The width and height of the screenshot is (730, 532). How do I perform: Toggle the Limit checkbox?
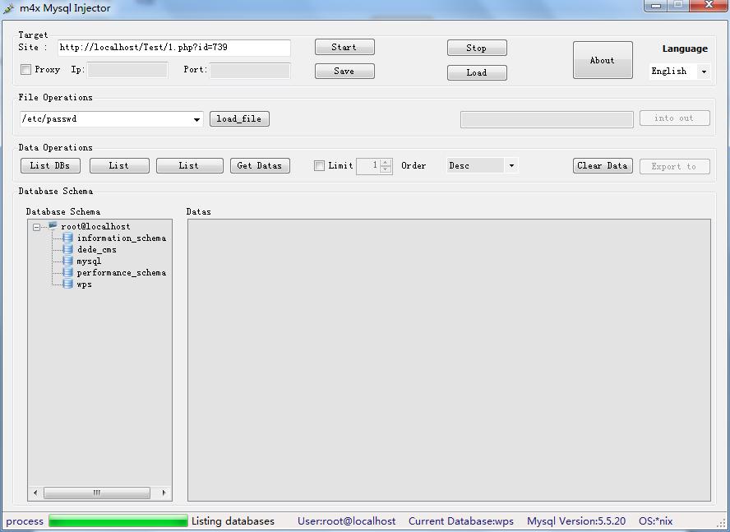pyautogui.click(x=319, y=166)
